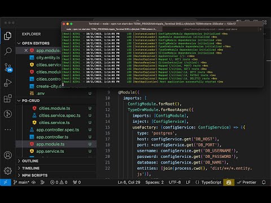Viewport: 271px width, 203px height.
Task: Click @Module decorator on line 9
Action: pyautogui.click(x=126, y=92)
